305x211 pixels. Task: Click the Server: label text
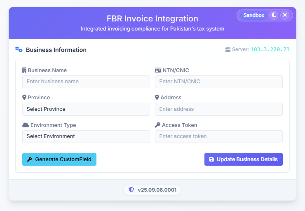[240, 49]
